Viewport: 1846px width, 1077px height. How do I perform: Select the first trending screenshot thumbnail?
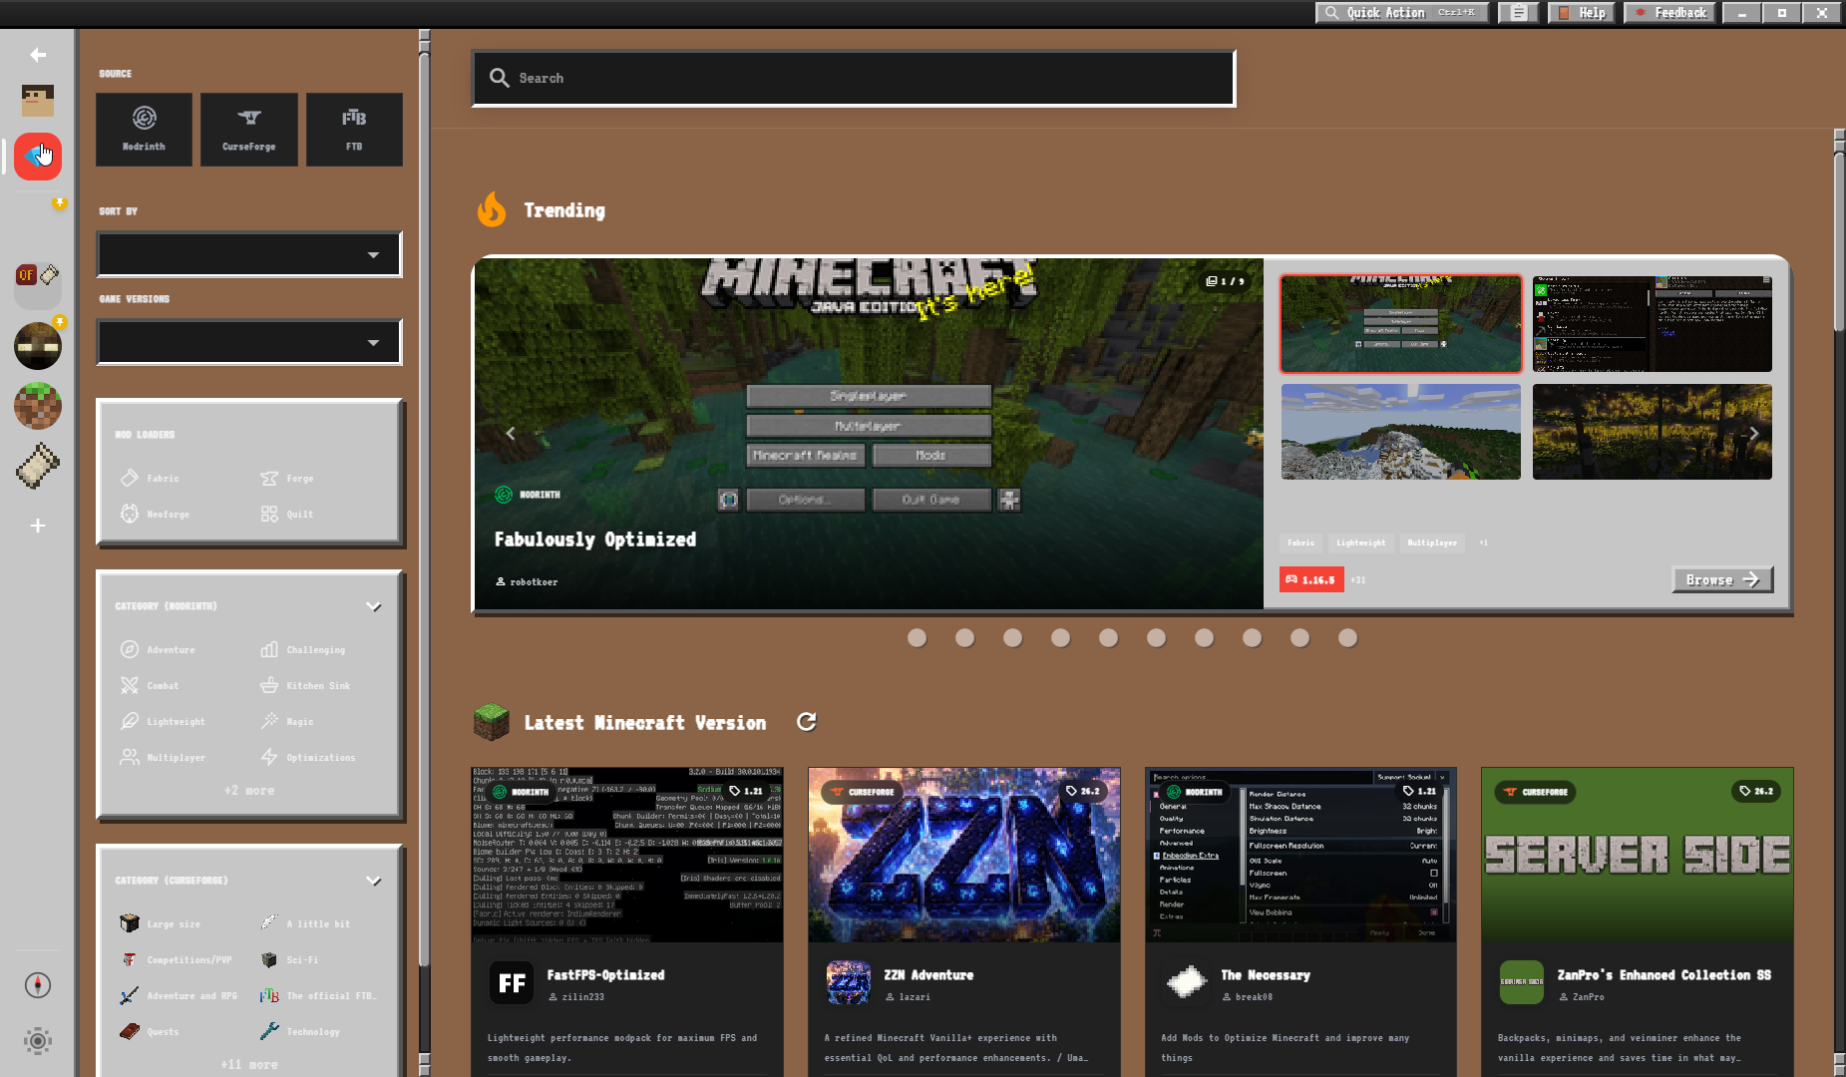click(1401, 324)
